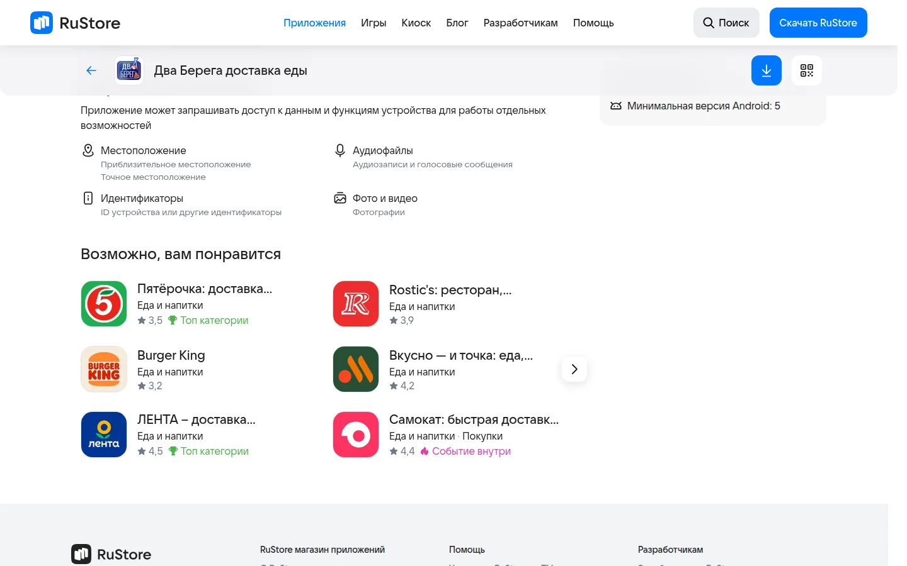This screenshot has width=907, height=566.
Task: Show the QR code for the app
Action: [807, 70]
